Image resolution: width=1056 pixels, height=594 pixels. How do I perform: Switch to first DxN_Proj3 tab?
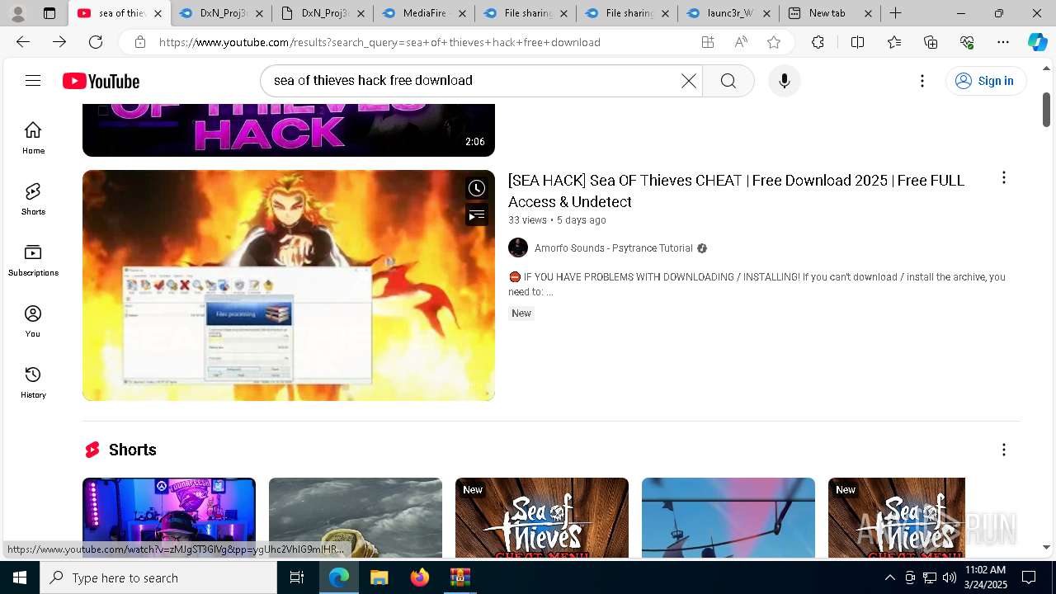click(x=221, y=13)
